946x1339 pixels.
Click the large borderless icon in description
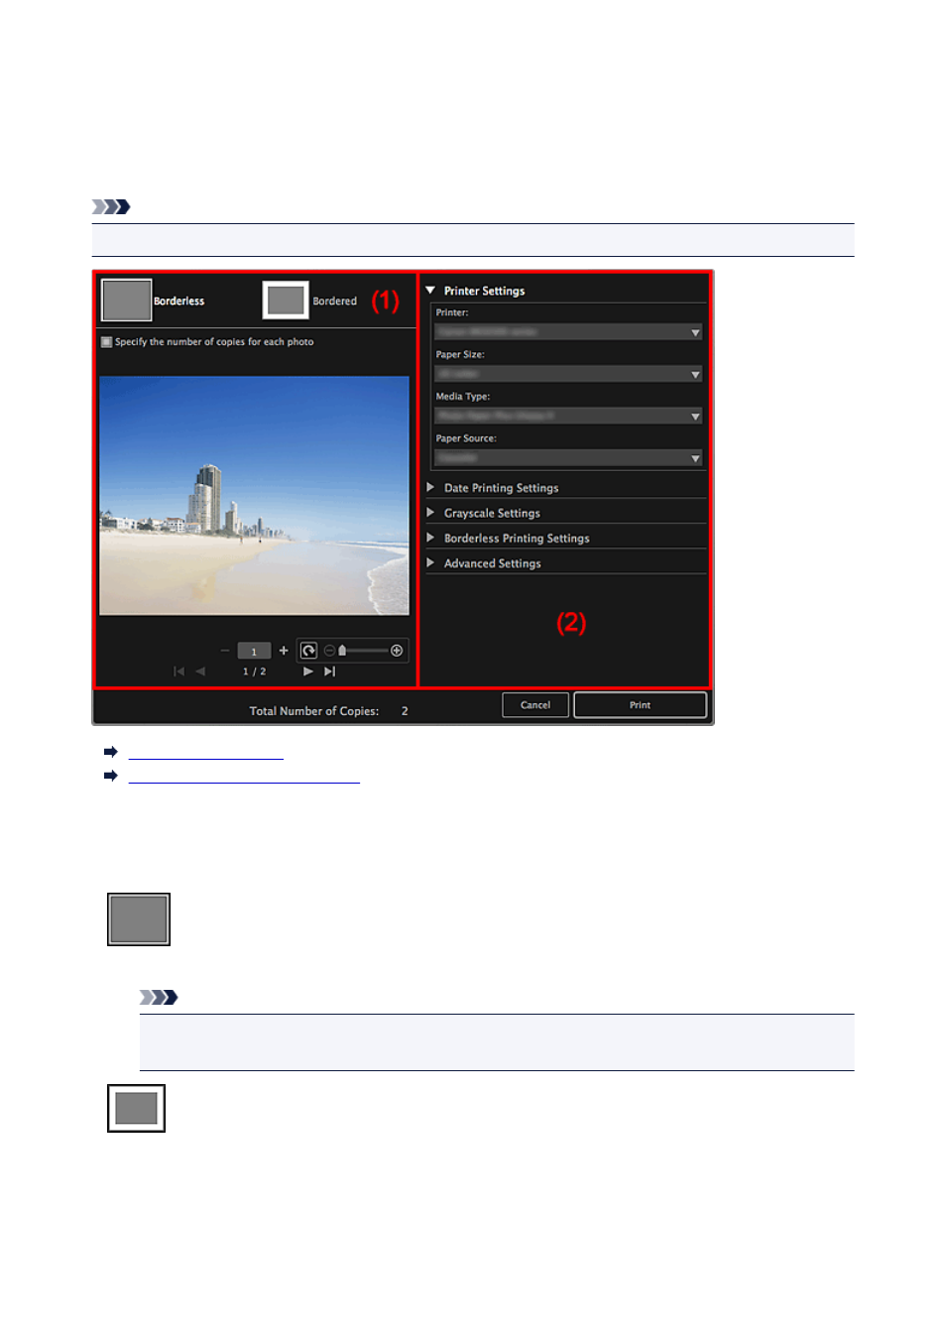click(139, 919)
